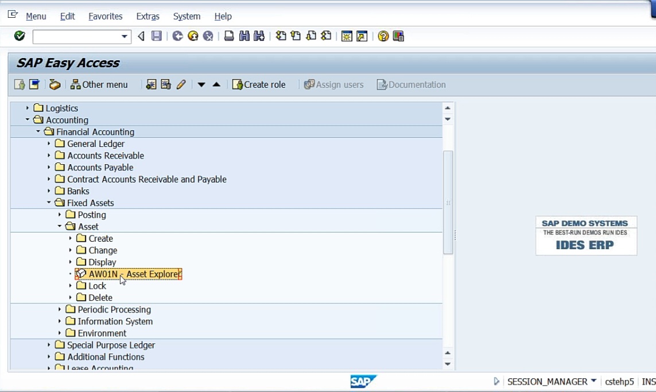Click the Previous Page icon
Image resolution: width=656 pixels, height=392 pixels.
click(x=296, y=36)
